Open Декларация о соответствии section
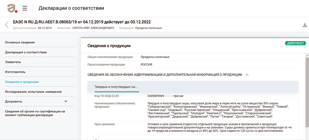Image resolution: width=309 pixels, height=140 pixels. [26, 52]
